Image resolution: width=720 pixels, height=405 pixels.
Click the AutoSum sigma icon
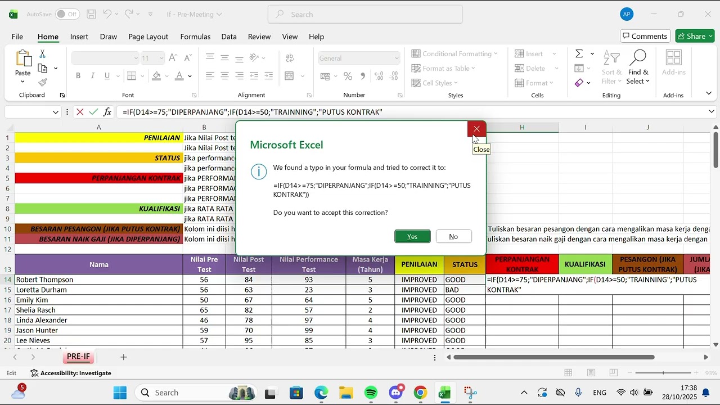point(579,53)
